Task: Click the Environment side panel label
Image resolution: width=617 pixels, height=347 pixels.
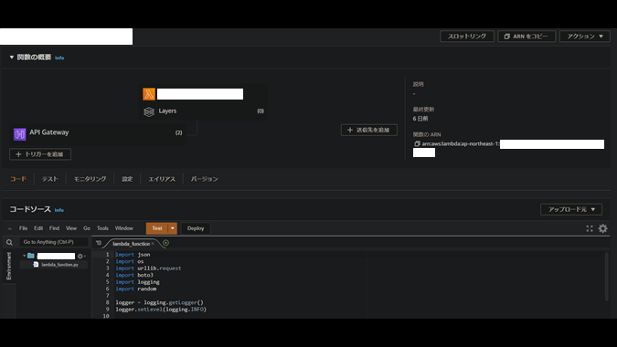Action: click(x=8, y=266)
